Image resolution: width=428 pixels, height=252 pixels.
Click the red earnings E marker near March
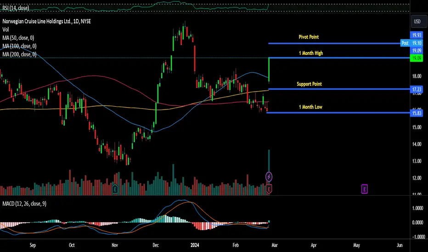(x=269, y=189)
